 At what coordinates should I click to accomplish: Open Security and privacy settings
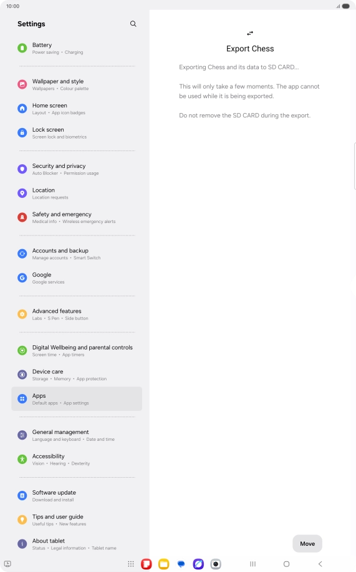point(77,169)
